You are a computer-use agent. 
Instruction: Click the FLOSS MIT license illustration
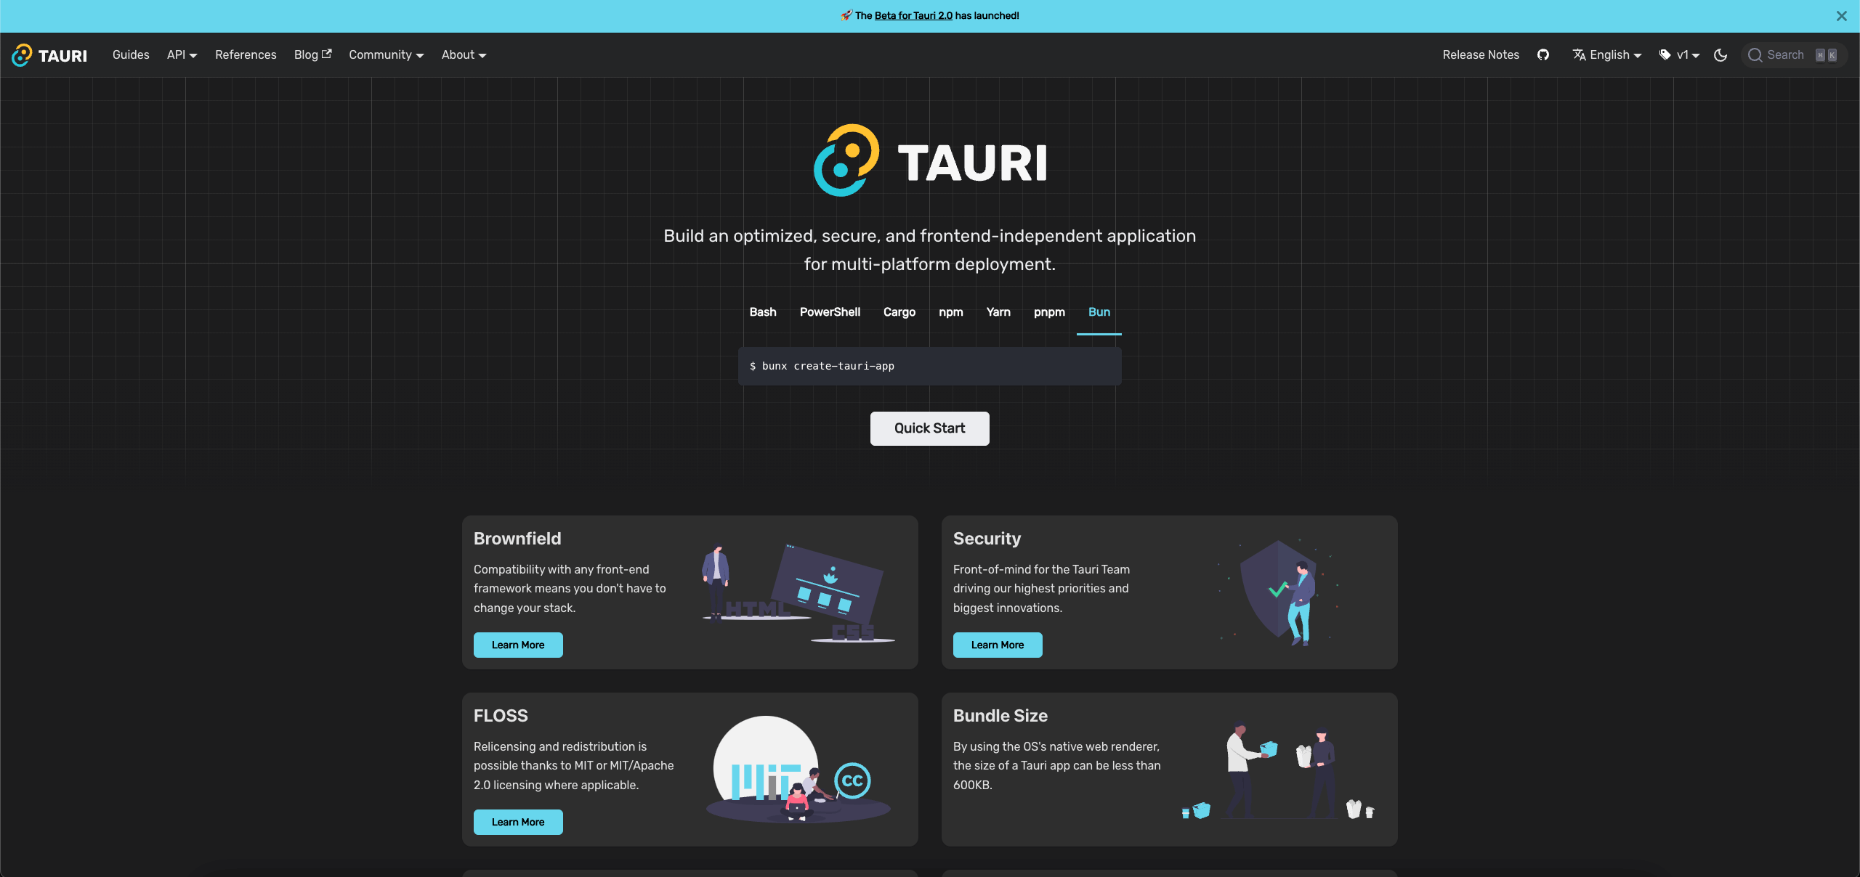798,770
